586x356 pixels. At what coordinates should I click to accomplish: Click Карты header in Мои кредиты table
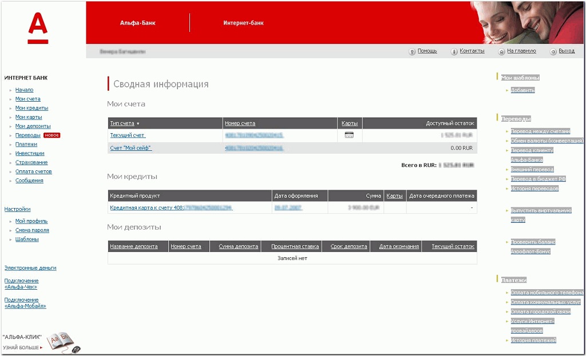click(x=394, y=196)
